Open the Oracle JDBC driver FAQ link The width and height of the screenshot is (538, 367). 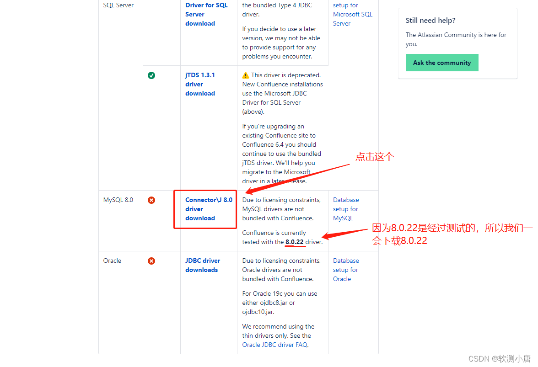point(275,345)
